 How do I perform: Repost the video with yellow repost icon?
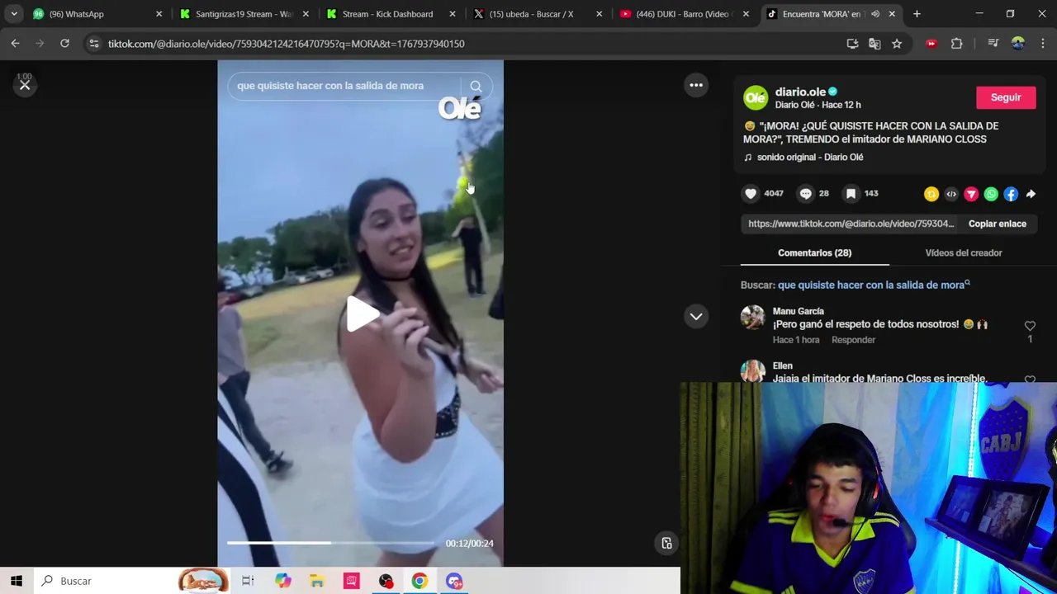pyautogui.click(x=931, y=194)
